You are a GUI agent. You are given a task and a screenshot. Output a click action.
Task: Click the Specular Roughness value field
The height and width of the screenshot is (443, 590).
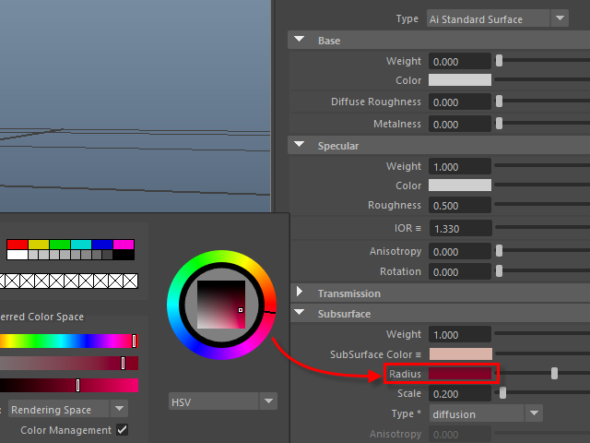tap(460, 206)
